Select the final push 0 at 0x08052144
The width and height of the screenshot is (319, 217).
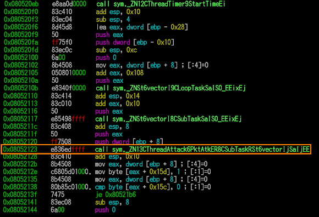(x=105, y=210)
